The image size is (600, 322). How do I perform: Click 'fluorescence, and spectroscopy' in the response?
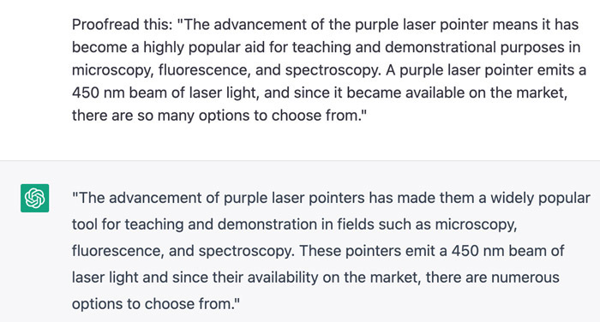183,251
